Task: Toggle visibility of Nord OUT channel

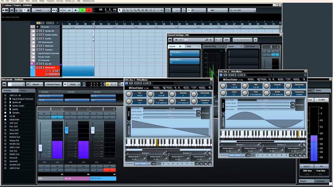Action: pos(5,133)
